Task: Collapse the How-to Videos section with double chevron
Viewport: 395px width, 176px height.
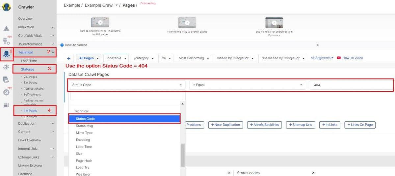Action: click(318, 45)
